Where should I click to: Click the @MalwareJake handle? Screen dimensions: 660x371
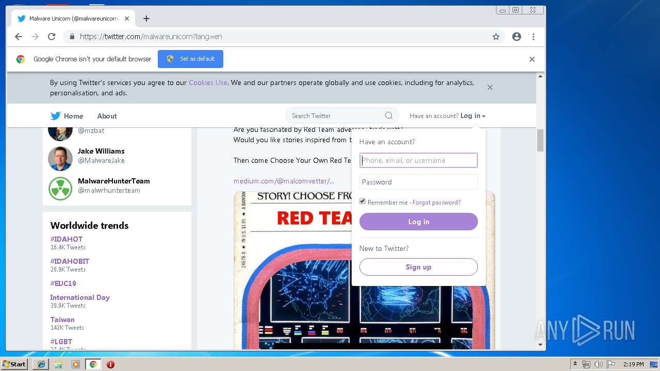click(101, 160)
